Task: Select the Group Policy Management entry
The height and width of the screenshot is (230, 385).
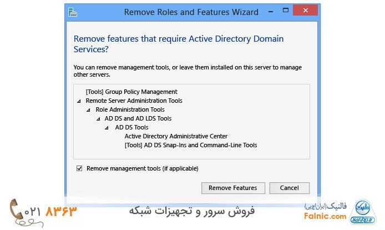Action: [x=131, y=92]
